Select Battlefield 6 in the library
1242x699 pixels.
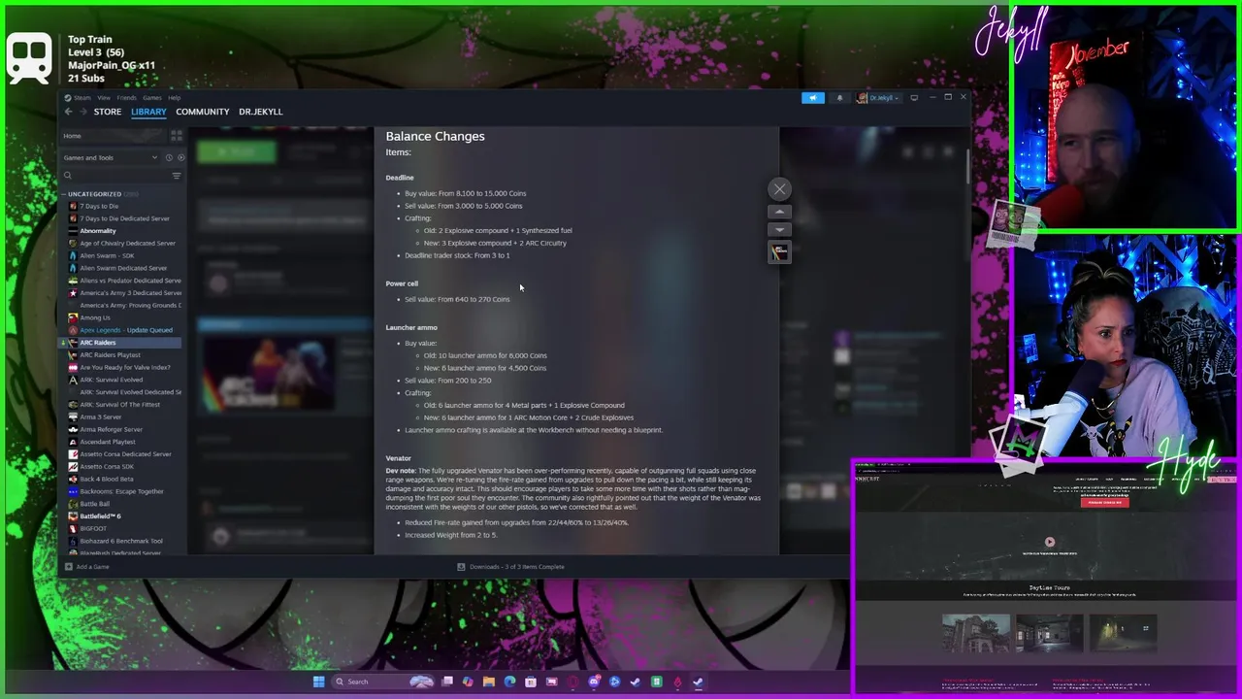(100, 516)
